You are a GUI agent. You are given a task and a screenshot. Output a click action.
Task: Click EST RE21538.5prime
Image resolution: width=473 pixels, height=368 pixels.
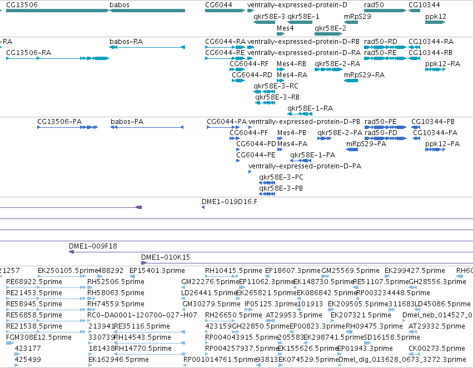46,332
